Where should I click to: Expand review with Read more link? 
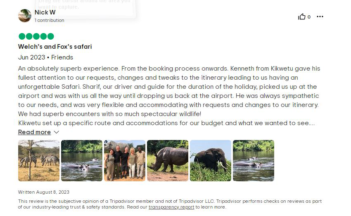click(34, 132)
